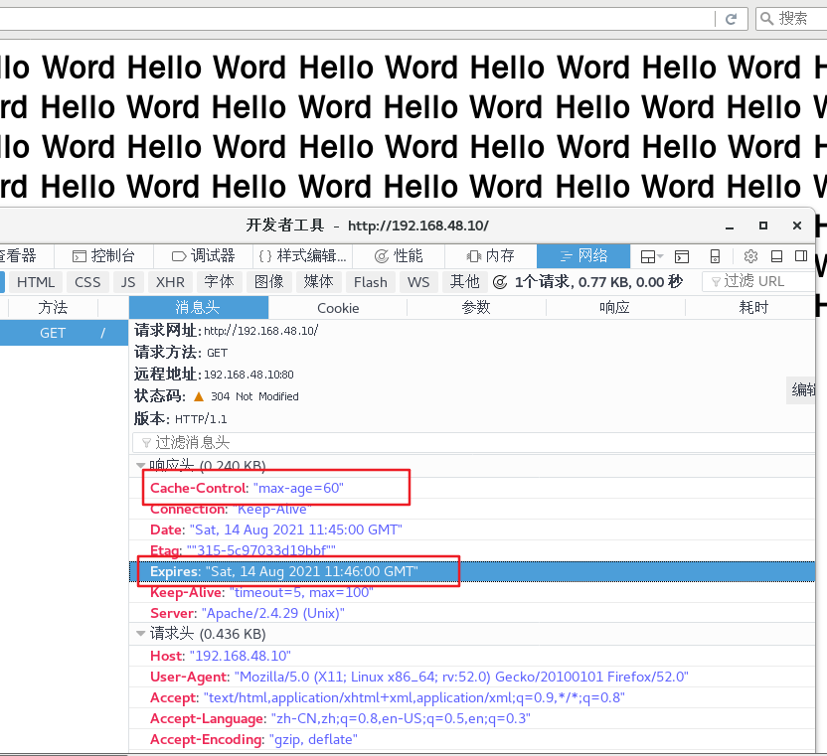Viewport: 827px width, 756px height.
Task: Open performance analysis stopwatch icon
Action: (x=499, y=282)
